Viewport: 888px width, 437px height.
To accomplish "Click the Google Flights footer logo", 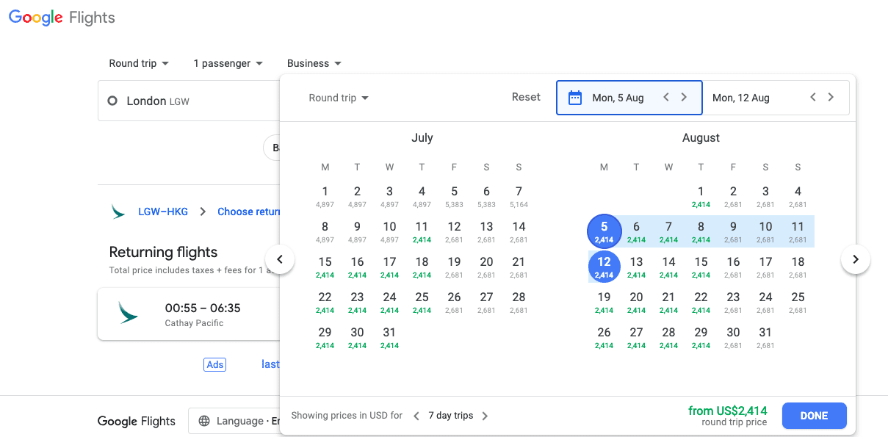I will (x=137, y=421).
